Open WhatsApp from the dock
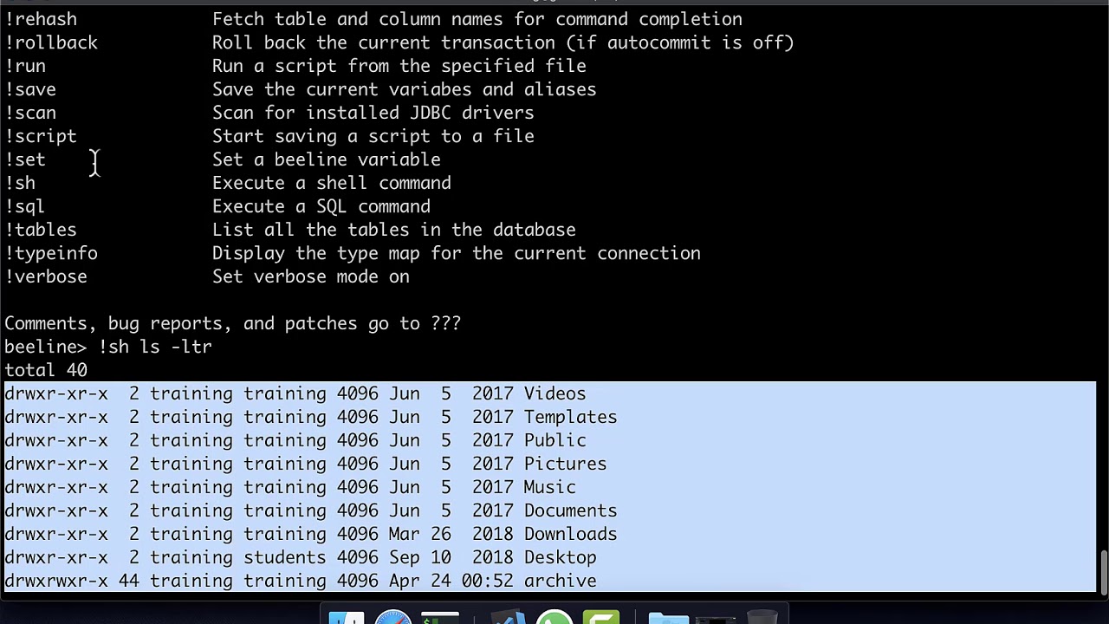Screen dimensions: 1109x624 pos(554,618)
